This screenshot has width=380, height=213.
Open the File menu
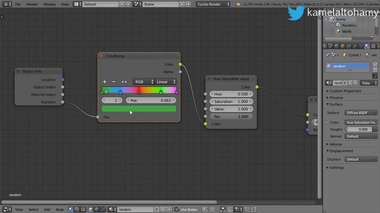18,4
